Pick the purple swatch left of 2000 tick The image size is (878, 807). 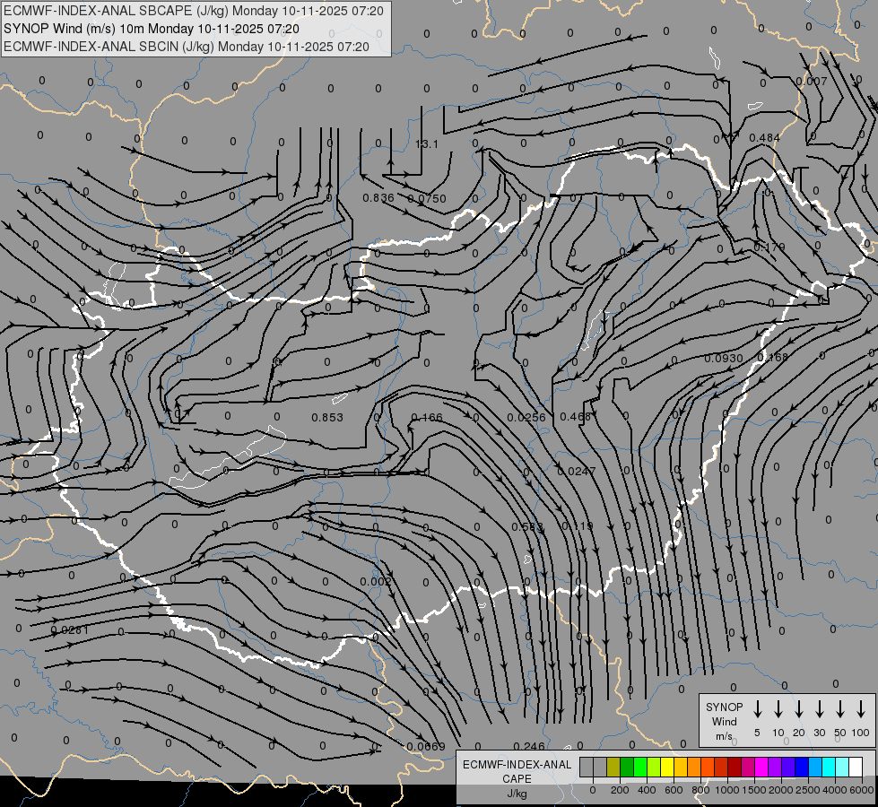[774, 767]
